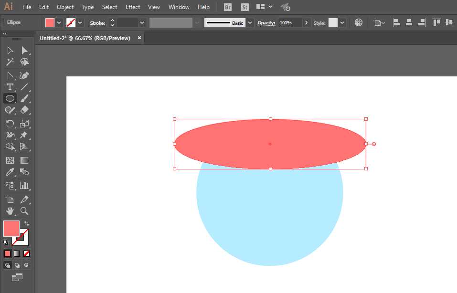Viewport: 457px width, 293px height.
Task: Select the Magic Wand tool
Action: coord(10,62)
